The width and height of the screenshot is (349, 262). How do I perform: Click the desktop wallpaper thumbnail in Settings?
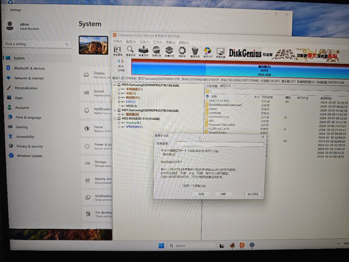pos(93,45)
